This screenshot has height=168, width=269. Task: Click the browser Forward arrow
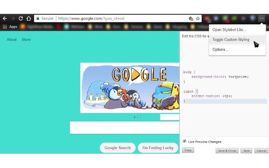coord(13,18)
